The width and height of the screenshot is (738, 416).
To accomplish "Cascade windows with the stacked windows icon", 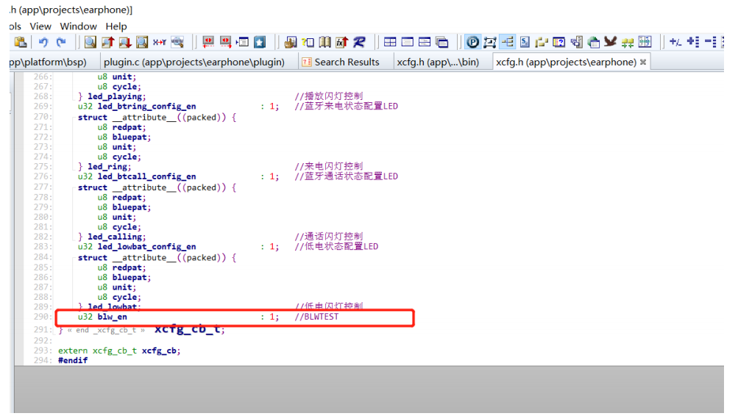I will [x=442, y=43].
